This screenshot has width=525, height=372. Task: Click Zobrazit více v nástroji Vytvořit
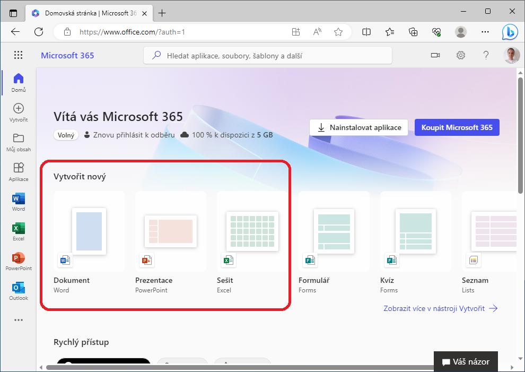point(441,308)
